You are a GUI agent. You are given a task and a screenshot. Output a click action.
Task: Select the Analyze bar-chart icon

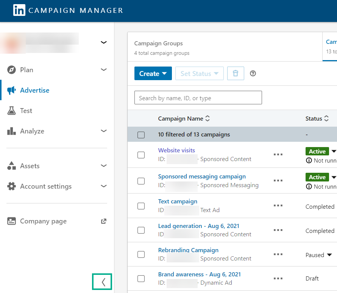pos(11,131)
